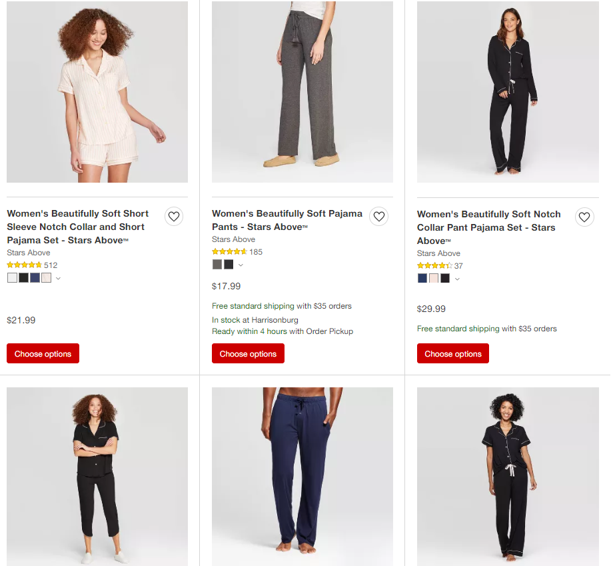Open gray pajama pants product image
This screenshot has height=566, width=613.
[303, 91]
